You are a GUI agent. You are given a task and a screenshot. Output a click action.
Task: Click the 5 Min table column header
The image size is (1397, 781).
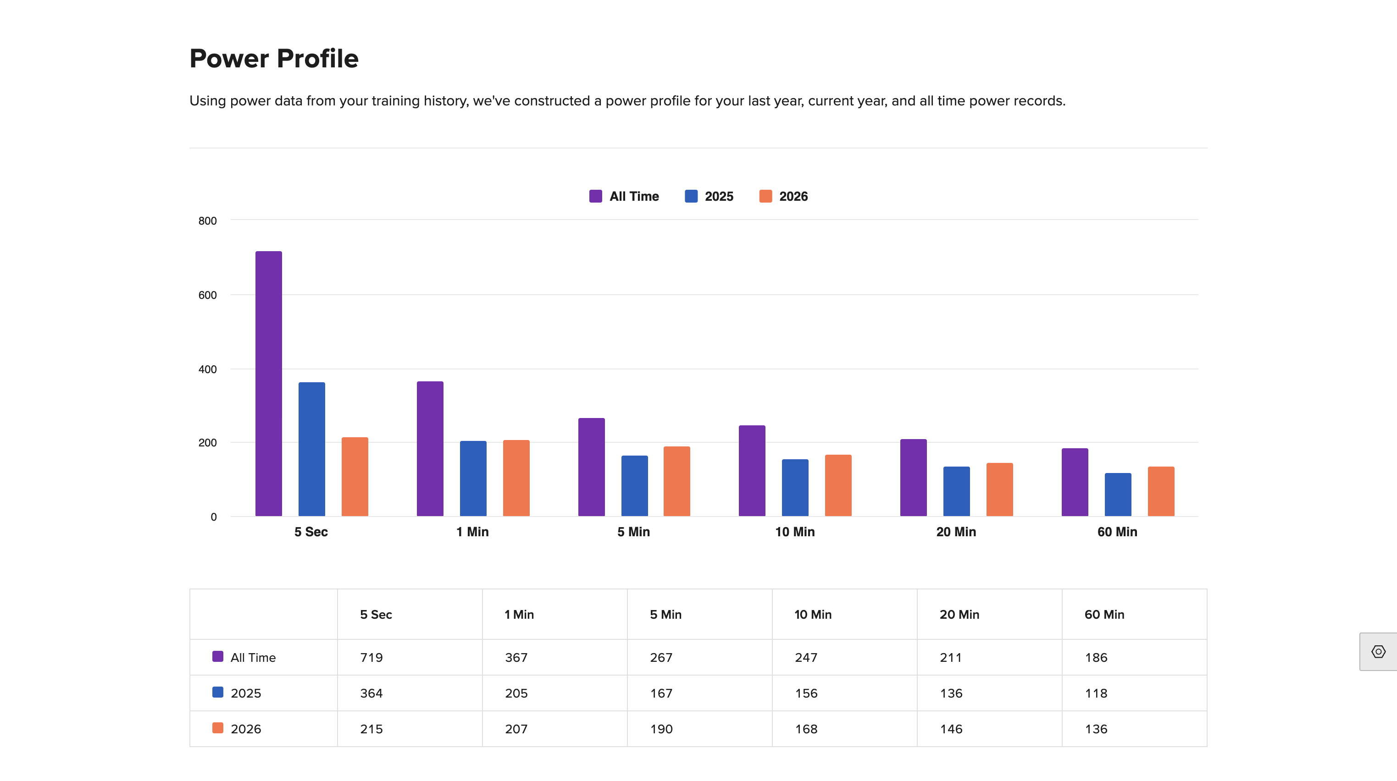click(665, 614)
